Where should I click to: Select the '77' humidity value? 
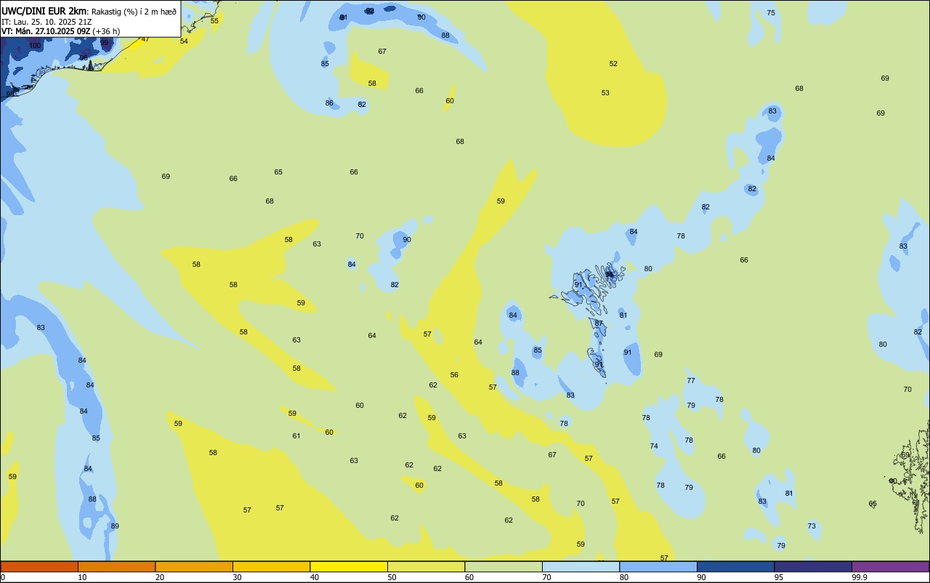(x=691, y=381)
